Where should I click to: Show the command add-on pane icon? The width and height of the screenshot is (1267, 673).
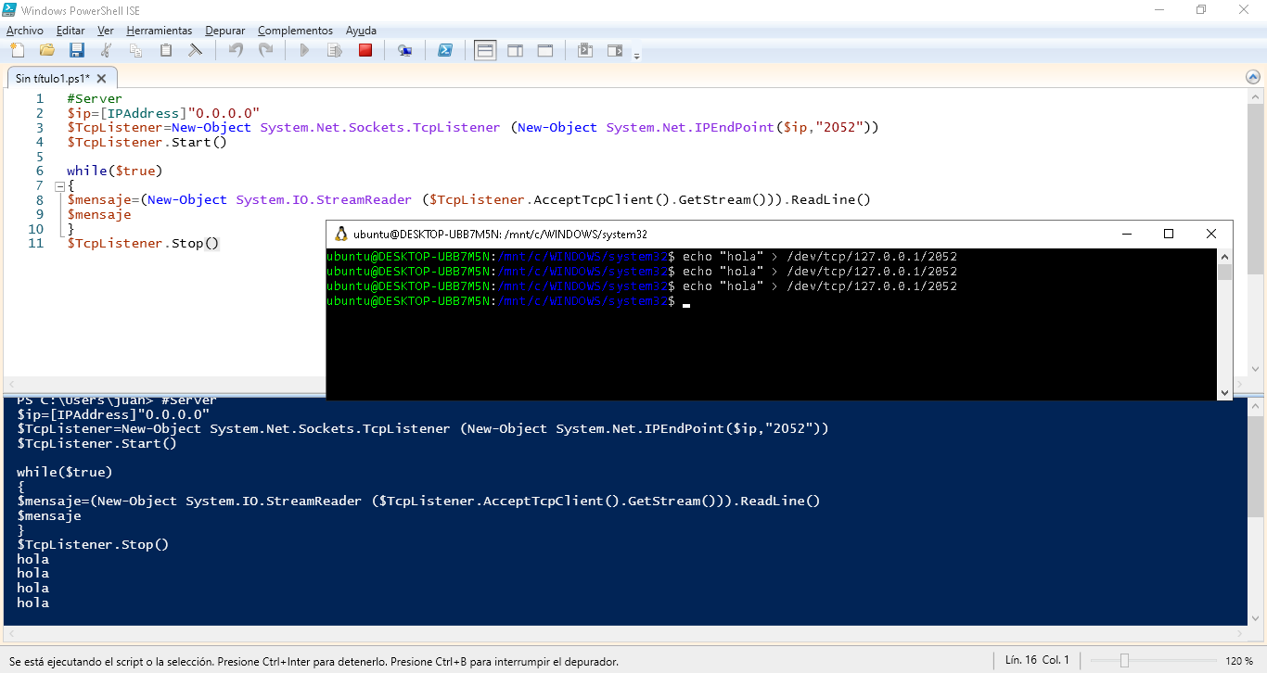click(615, 50)
